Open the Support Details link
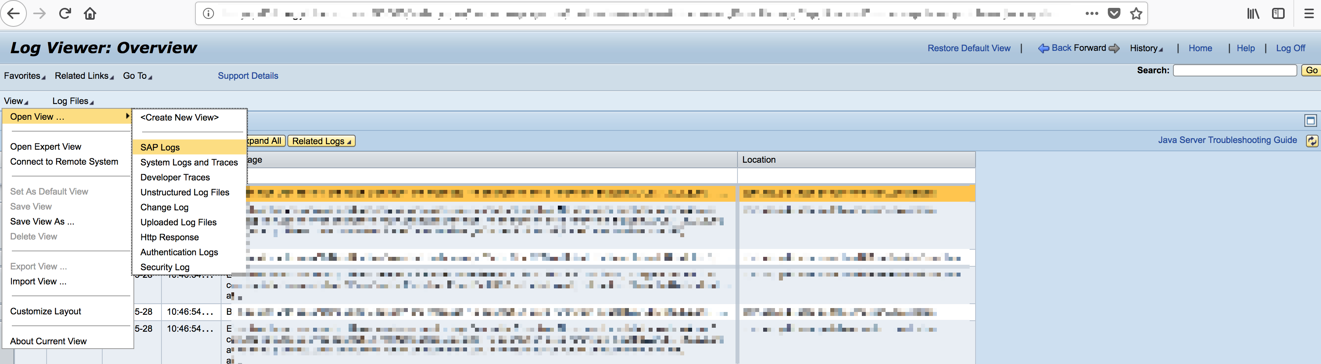Viewport: 1321px width, 364px height. pos(248,76)
